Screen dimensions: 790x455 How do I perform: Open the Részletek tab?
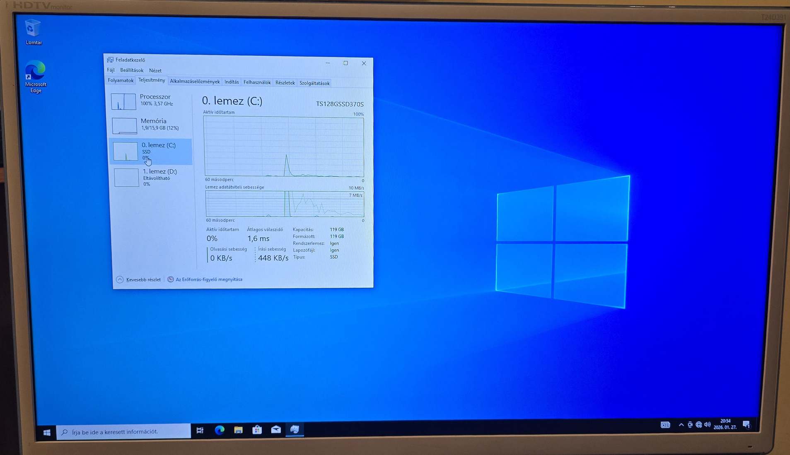pos(285,83)
